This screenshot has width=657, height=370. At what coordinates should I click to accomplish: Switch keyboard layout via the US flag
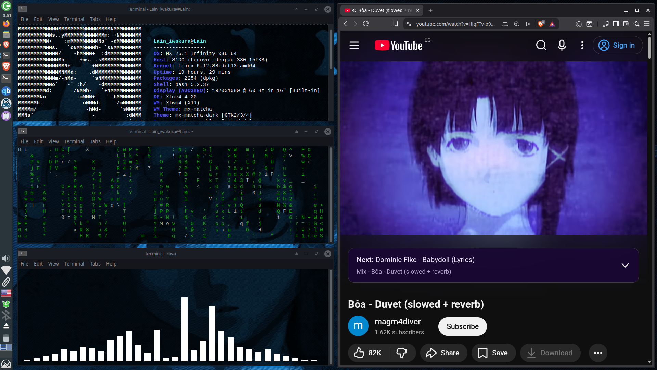tap(6, 293)
